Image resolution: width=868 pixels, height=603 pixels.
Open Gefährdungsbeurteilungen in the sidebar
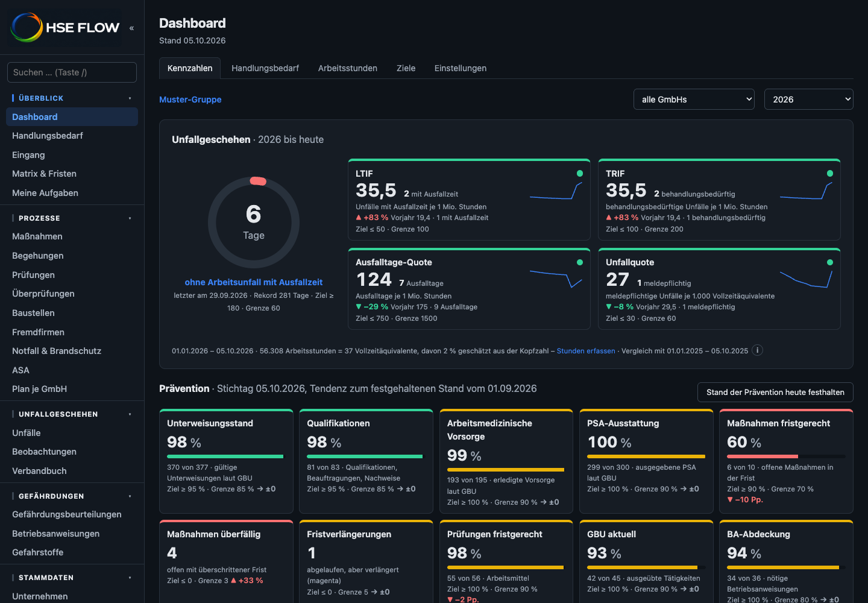coord(72,514)
